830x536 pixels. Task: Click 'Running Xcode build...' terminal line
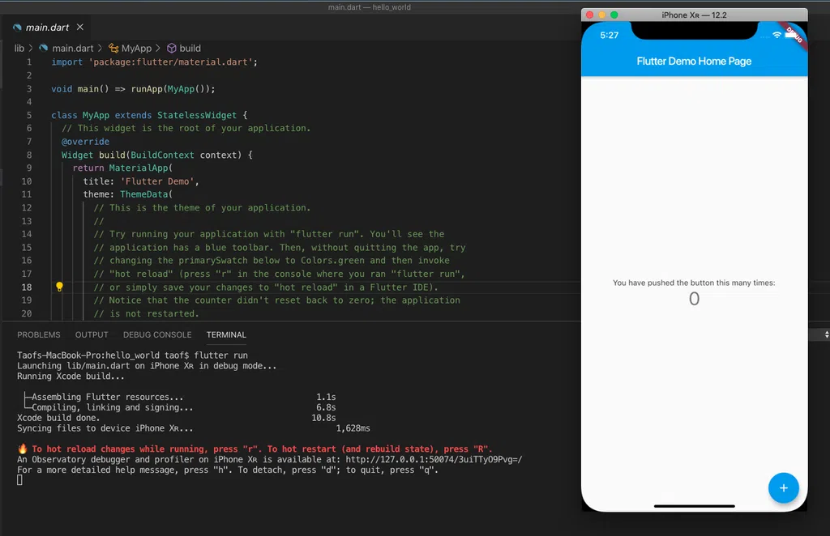click(71, 376)
